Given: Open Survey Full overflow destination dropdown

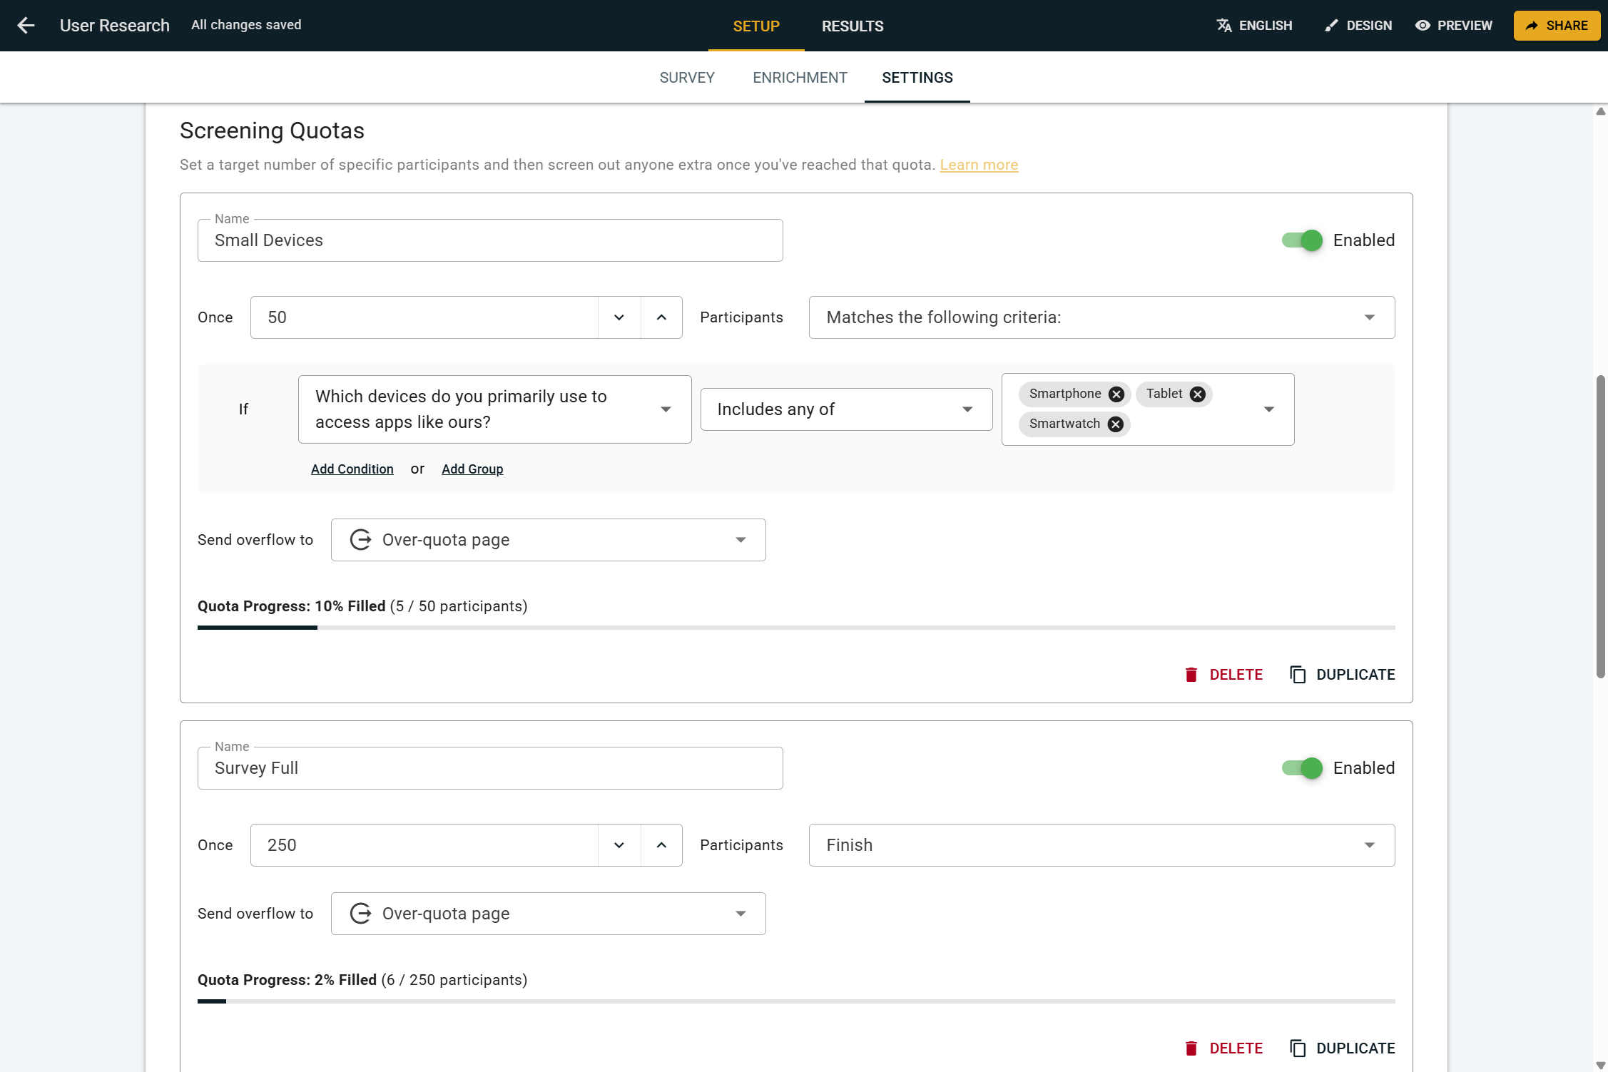Looking at the screenshot, I should (548, 914).
